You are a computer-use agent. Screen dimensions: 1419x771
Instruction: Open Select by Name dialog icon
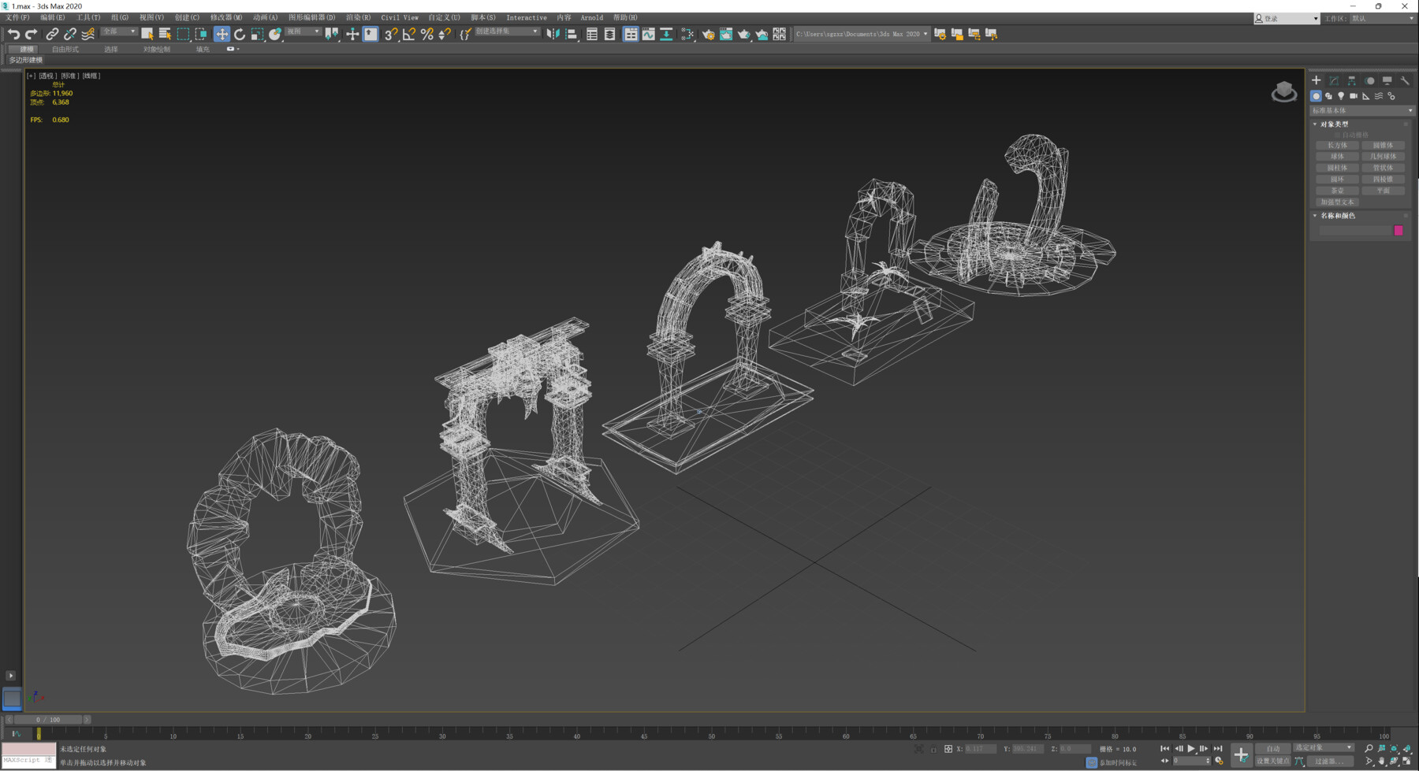point(164,34)
